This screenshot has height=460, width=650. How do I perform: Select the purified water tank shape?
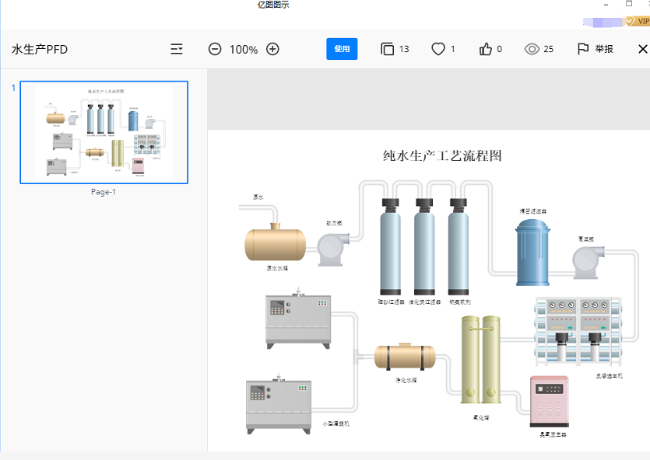[405, 357]
